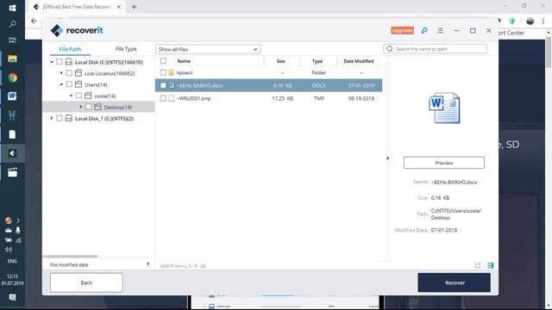The width and height of the screenshot is (552, 310).
Task: Check the проект folder checkbox
Action: point(163,72)
